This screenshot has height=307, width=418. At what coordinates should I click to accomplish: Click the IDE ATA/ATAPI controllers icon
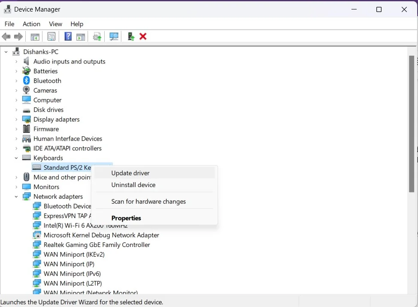(26, 148)
